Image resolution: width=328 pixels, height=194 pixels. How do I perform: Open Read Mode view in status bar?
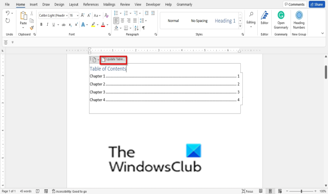261,191
